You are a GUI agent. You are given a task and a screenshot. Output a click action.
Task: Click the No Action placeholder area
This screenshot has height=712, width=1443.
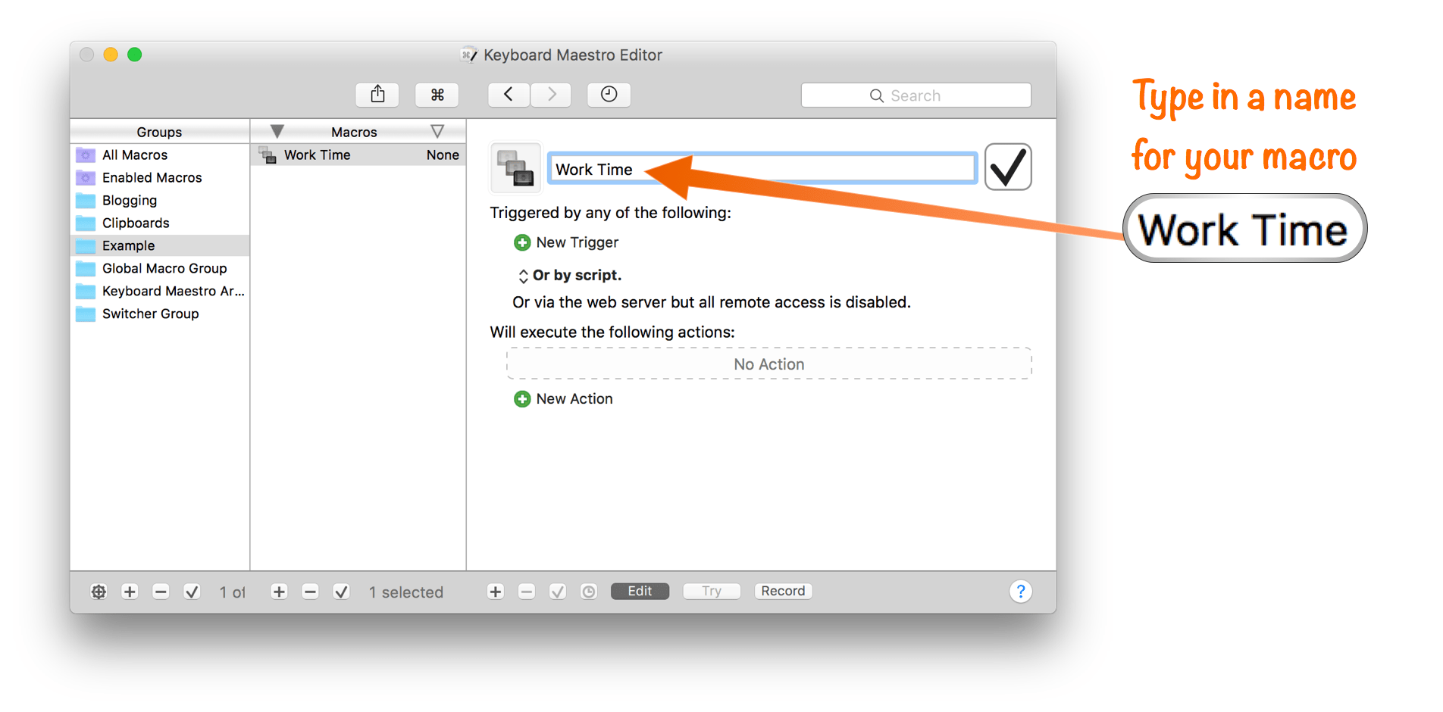click(768, 364)
